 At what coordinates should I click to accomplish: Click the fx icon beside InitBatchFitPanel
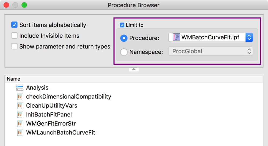pyautogui.click(x=20, y=115)
